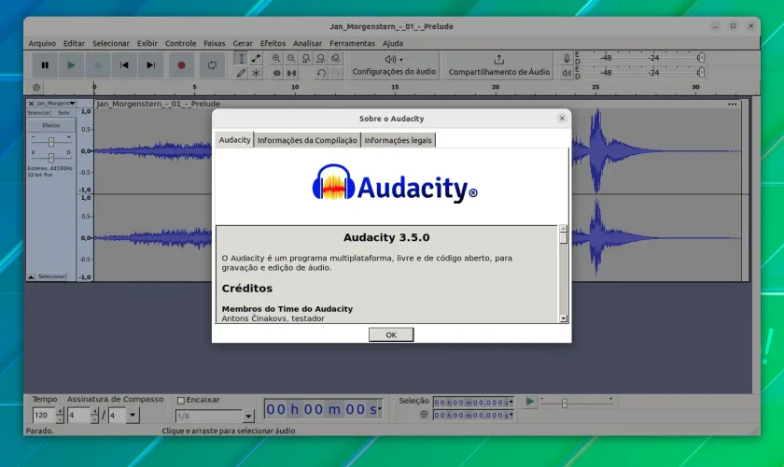Click the Tempo 120 input field
784x467 pixels.
tap(44, 415)
